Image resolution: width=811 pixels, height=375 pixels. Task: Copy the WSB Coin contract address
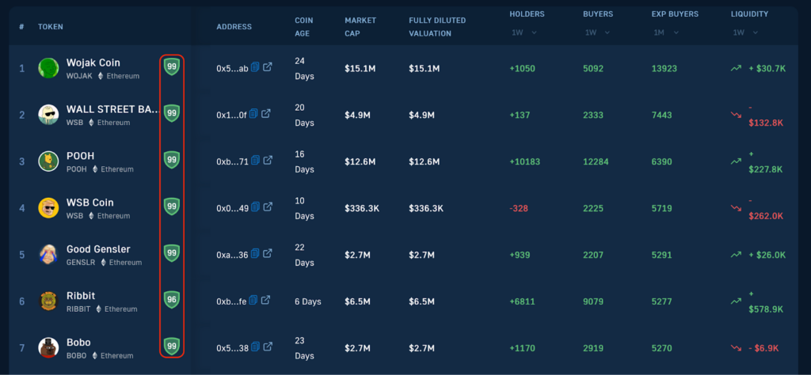(x=254, y=207)
